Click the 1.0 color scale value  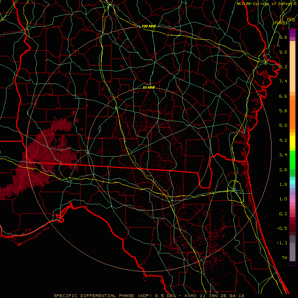click(x=283, y=199)
